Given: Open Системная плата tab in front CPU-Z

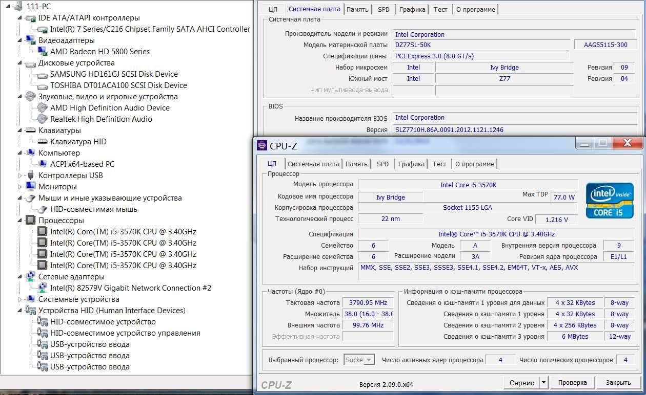Looking at the screenshot, I should (313, 164).
